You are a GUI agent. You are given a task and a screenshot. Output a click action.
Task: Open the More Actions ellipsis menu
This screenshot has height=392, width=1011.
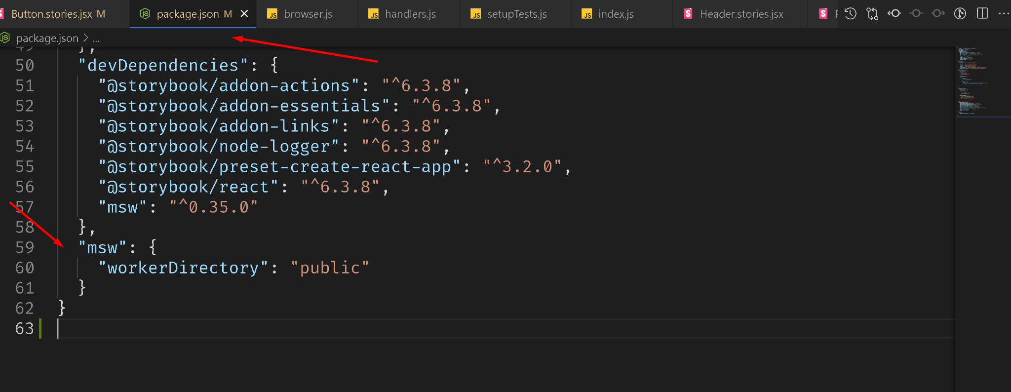pos(1003,14)
